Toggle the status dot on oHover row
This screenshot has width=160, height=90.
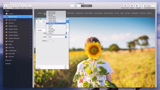pos(31,13)
